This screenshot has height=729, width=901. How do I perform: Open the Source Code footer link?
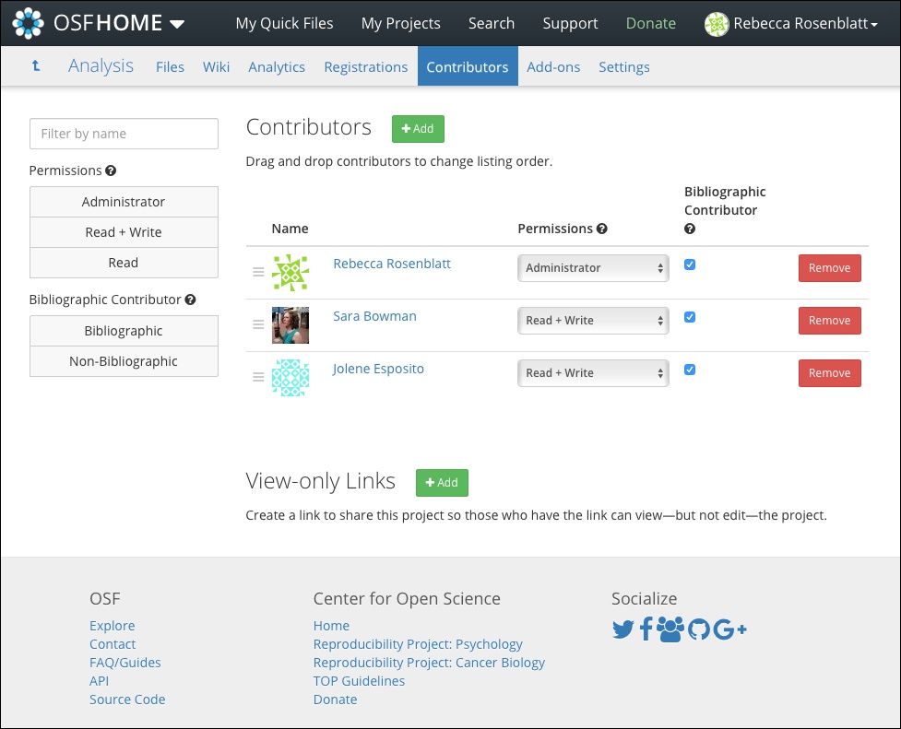127,700
